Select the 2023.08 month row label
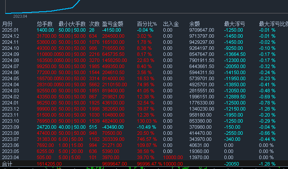Screen dimensions: 288x169 point(10,133)
